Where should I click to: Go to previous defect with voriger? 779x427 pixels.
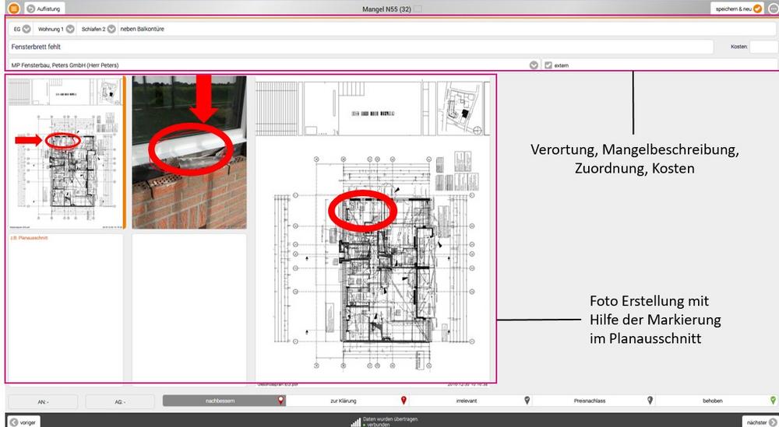(23, 422)
